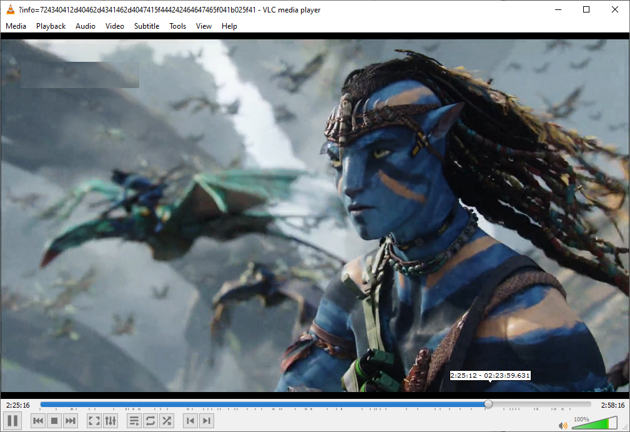The width and height of the screenshot is (630, 432).
Task: Toggle random shuffle playback
Action: coord(167,421)
